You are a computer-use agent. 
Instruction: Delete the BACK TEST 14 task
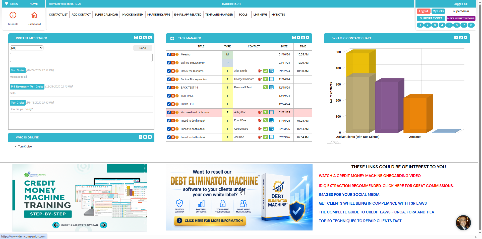[173, 88]
